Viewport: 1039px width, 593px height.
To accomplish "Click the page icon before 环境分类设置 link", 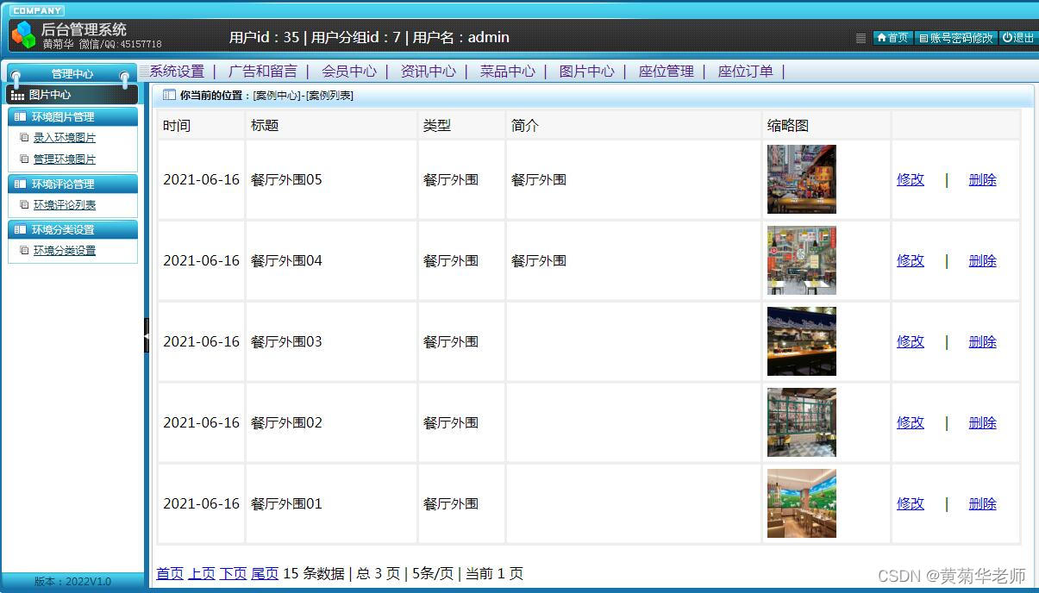I will [24, 250].
